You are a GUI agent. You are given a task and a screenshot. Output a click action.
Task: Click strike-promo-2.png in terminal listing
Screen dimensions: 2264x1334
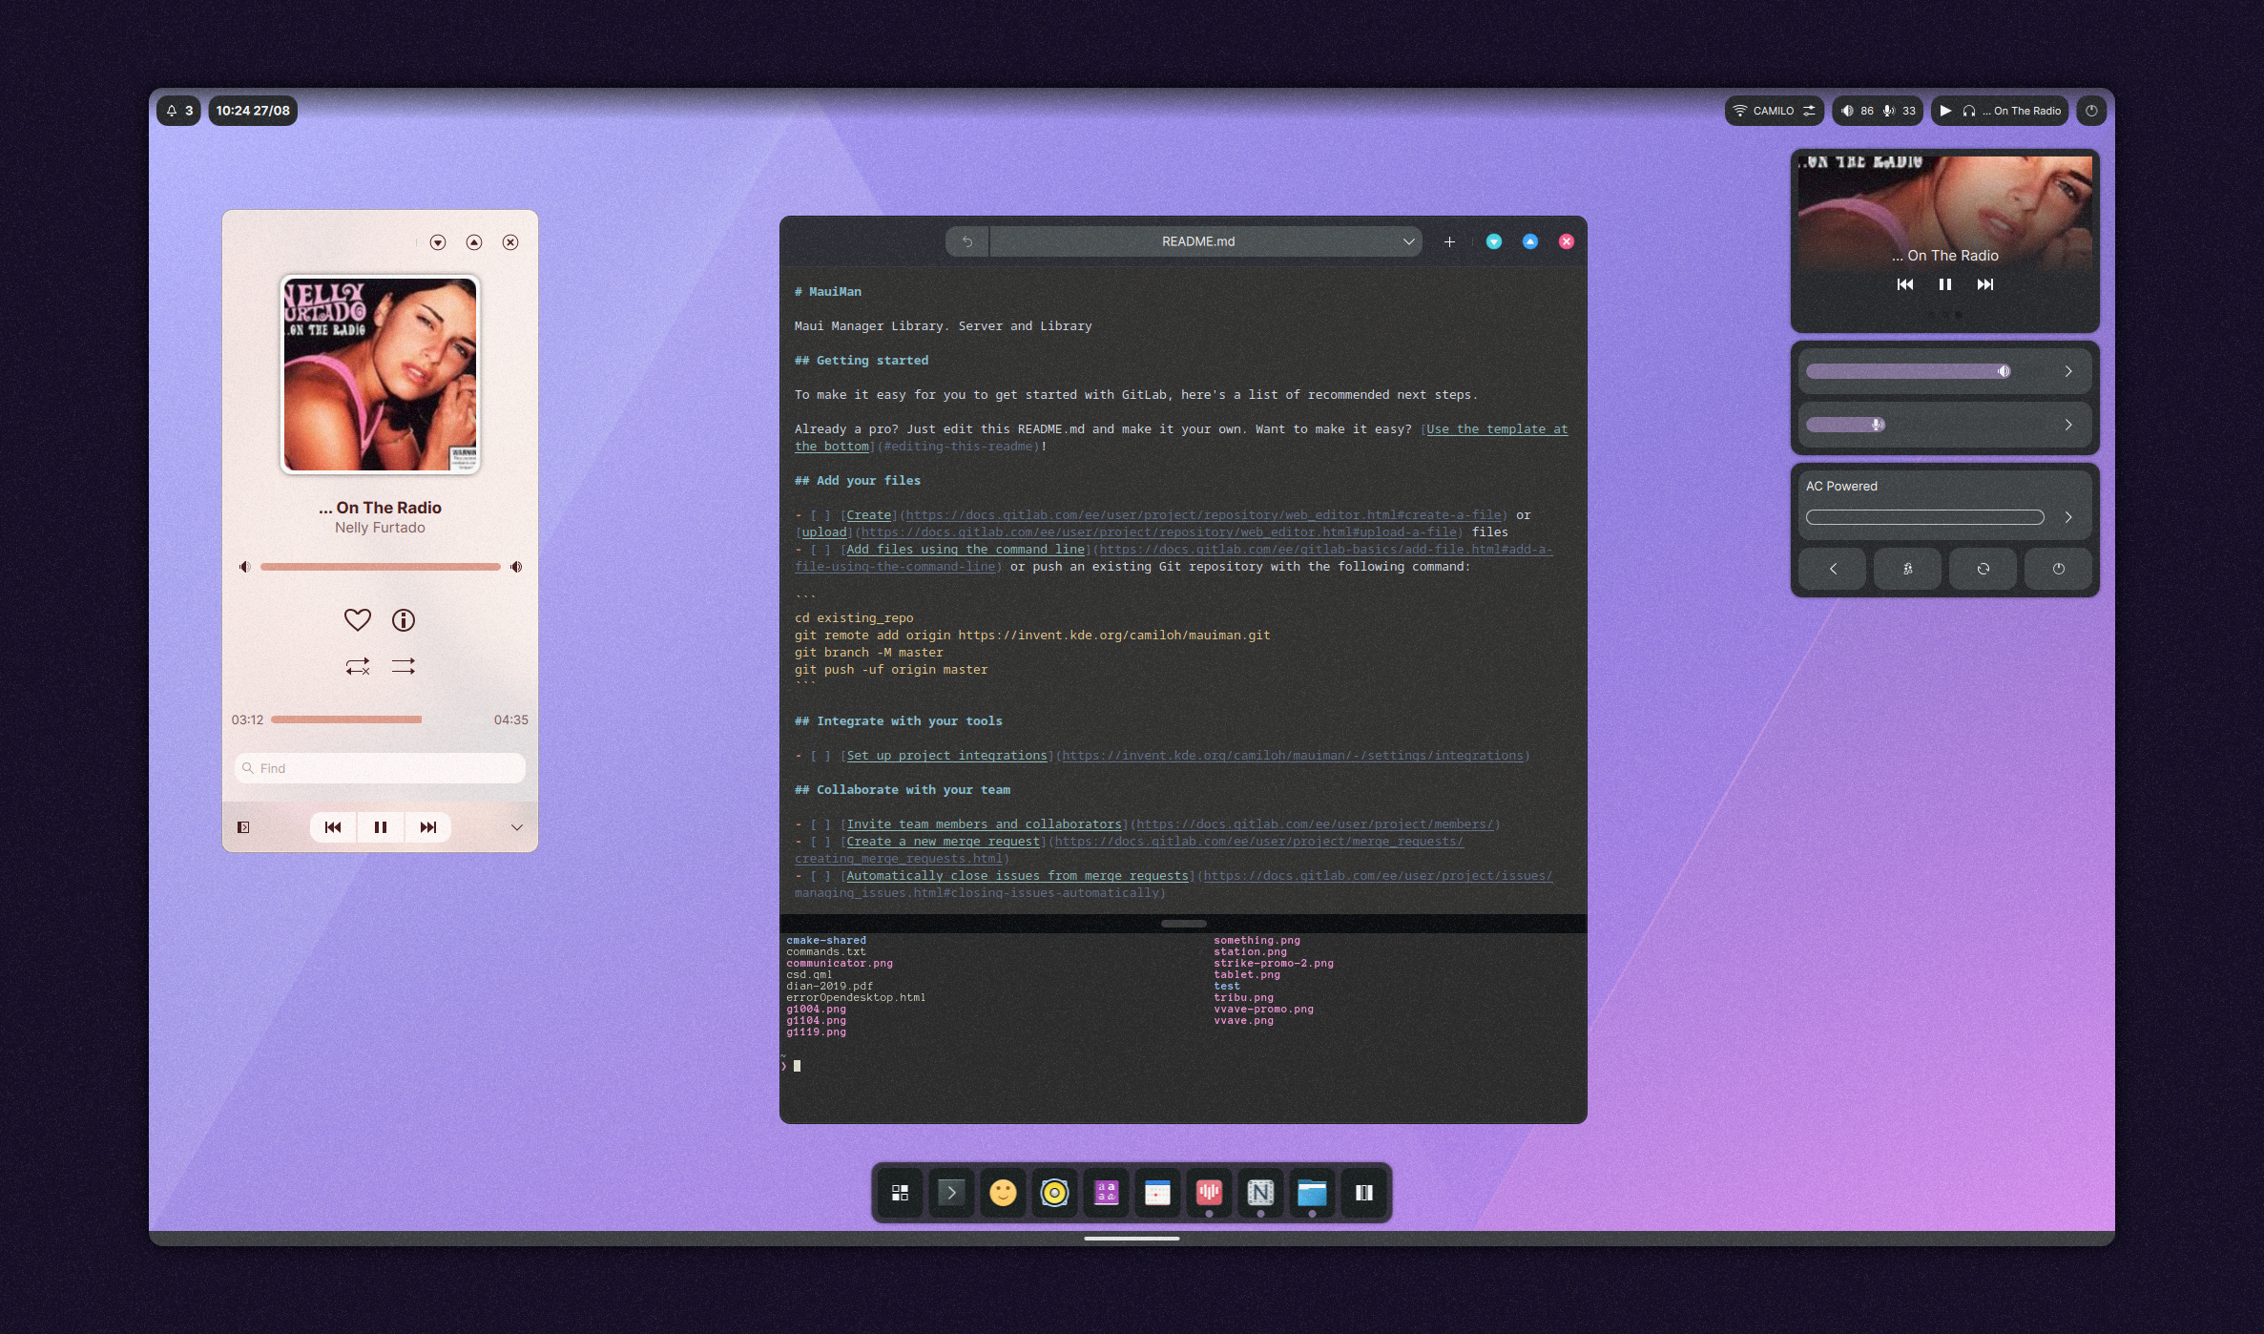(x=1274, y=963)
